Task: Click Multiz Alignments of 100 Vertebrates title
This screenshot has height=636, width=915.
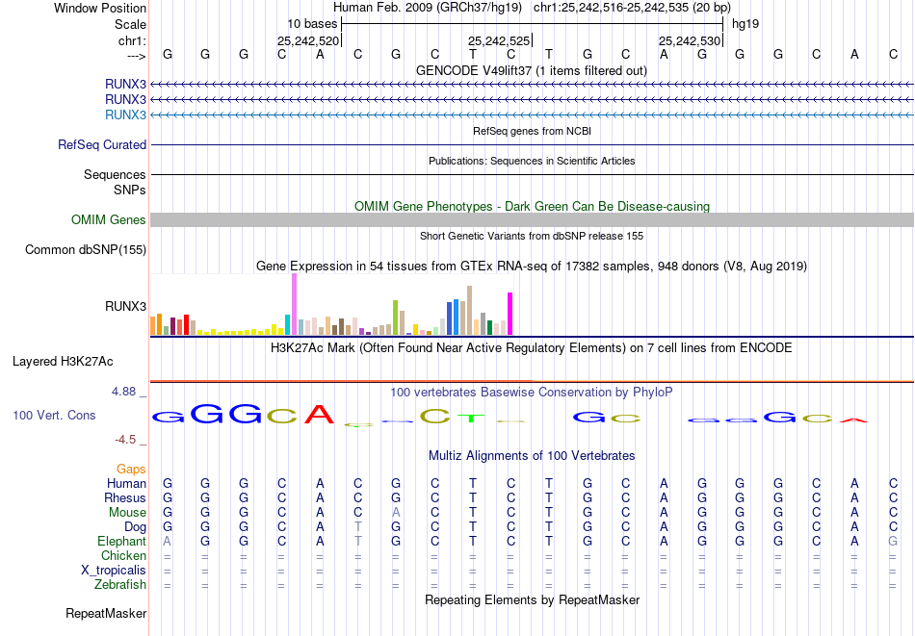Action: (x=532, y=456)
